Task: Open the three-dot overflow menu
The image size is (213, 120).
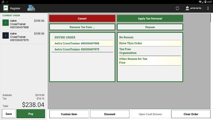Action: 208,8
